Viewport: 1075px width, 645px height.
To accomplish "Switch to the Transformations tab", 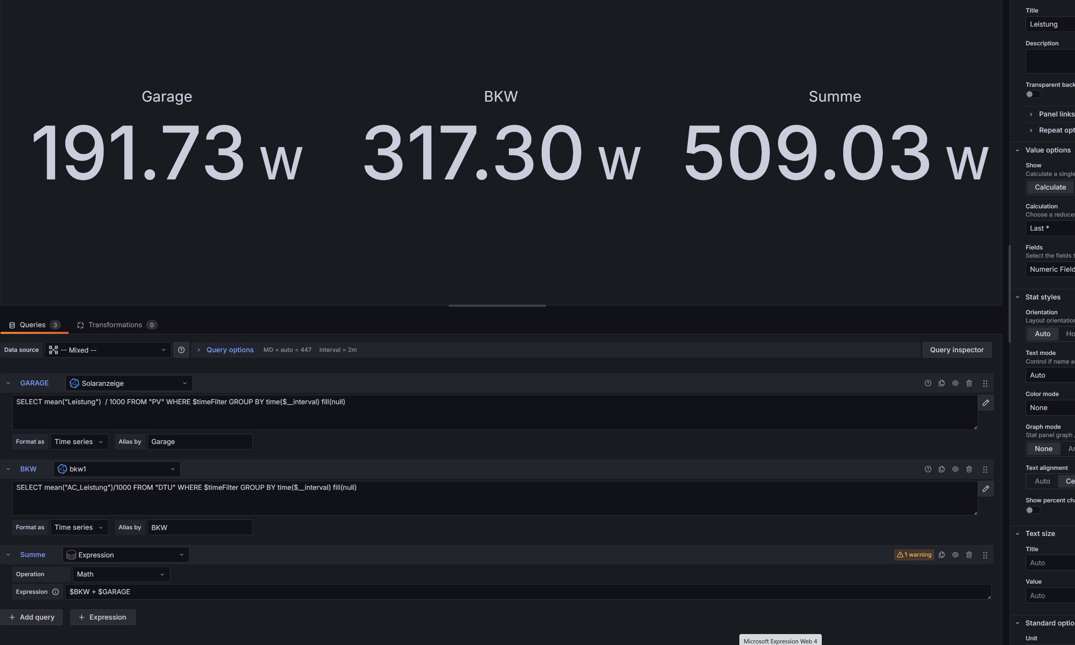I will (115, 325).
